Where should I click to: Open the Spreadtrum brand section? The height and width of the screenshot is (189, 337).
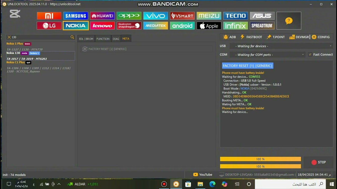tap(262, 26)
